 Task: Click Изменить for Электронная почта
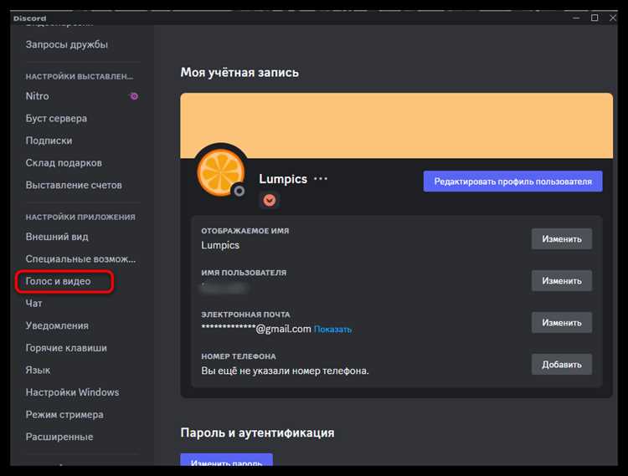coord(562,323)
